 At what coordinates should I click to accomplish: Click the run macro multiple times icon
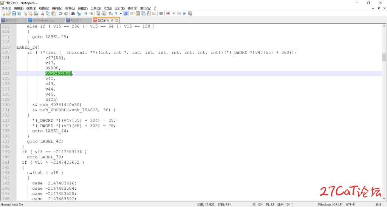tap(184, 14)
